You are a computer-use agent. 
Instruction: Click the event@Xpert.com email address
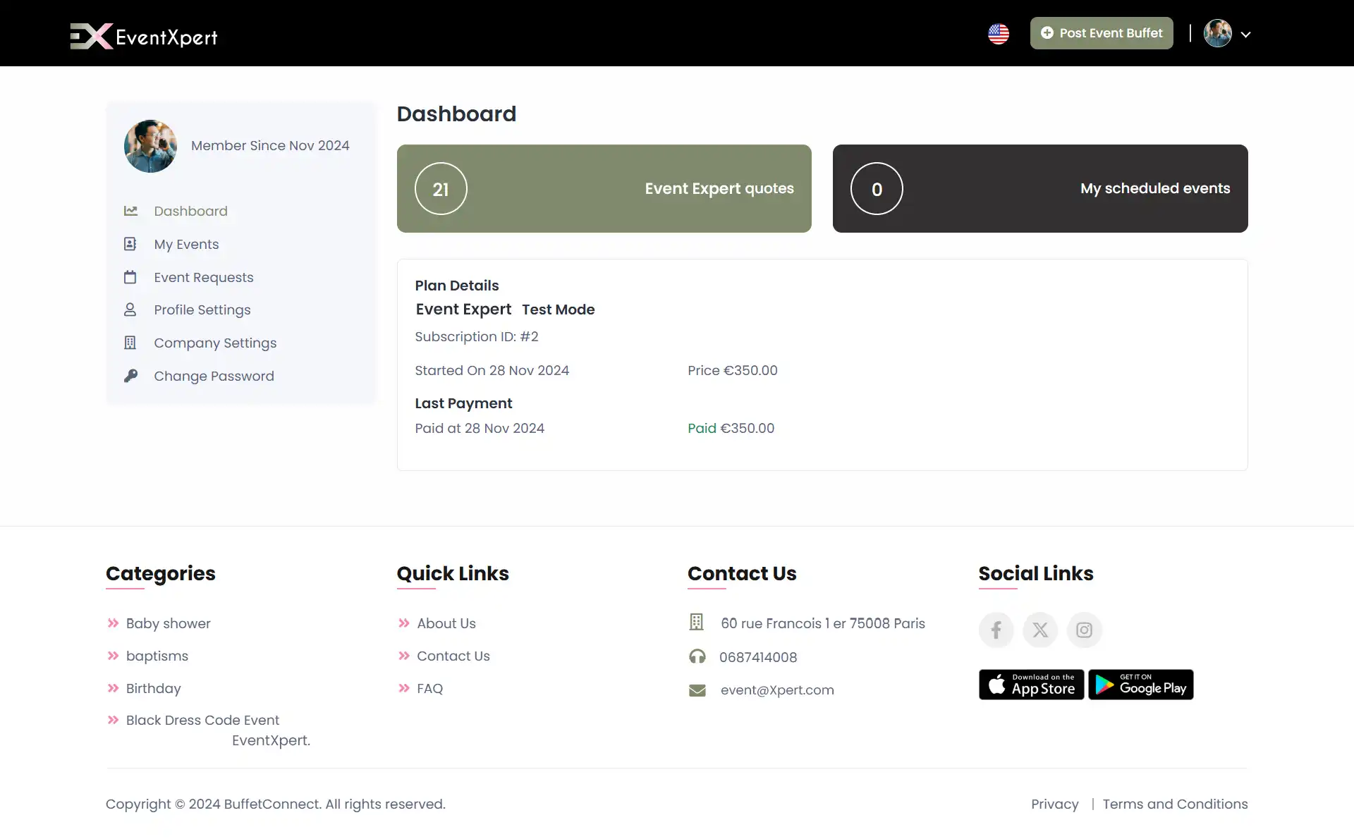pos(776,690)
